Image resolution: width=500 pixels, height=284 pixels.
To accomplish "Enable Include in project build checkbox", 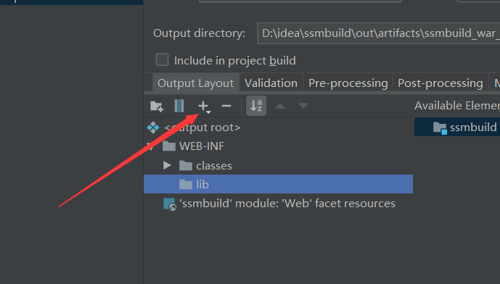I will click(162, 60).
